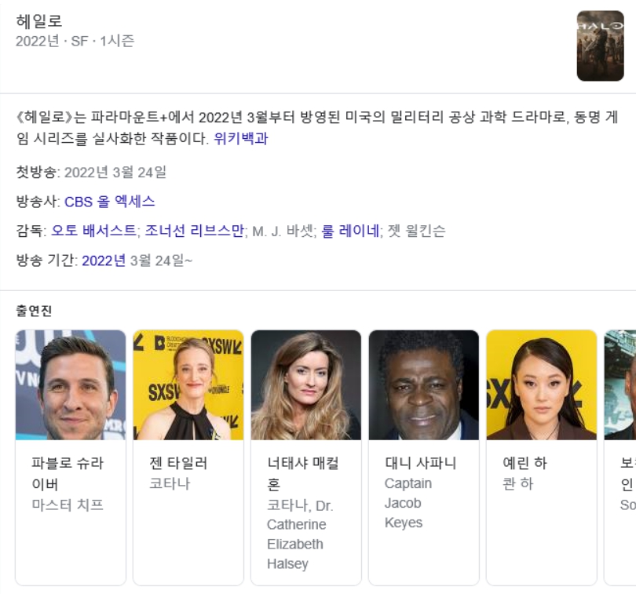The image size is (636, 594).
Task: Click the name 너태샤 매컬혼
Action: click(x=303, y=473)
